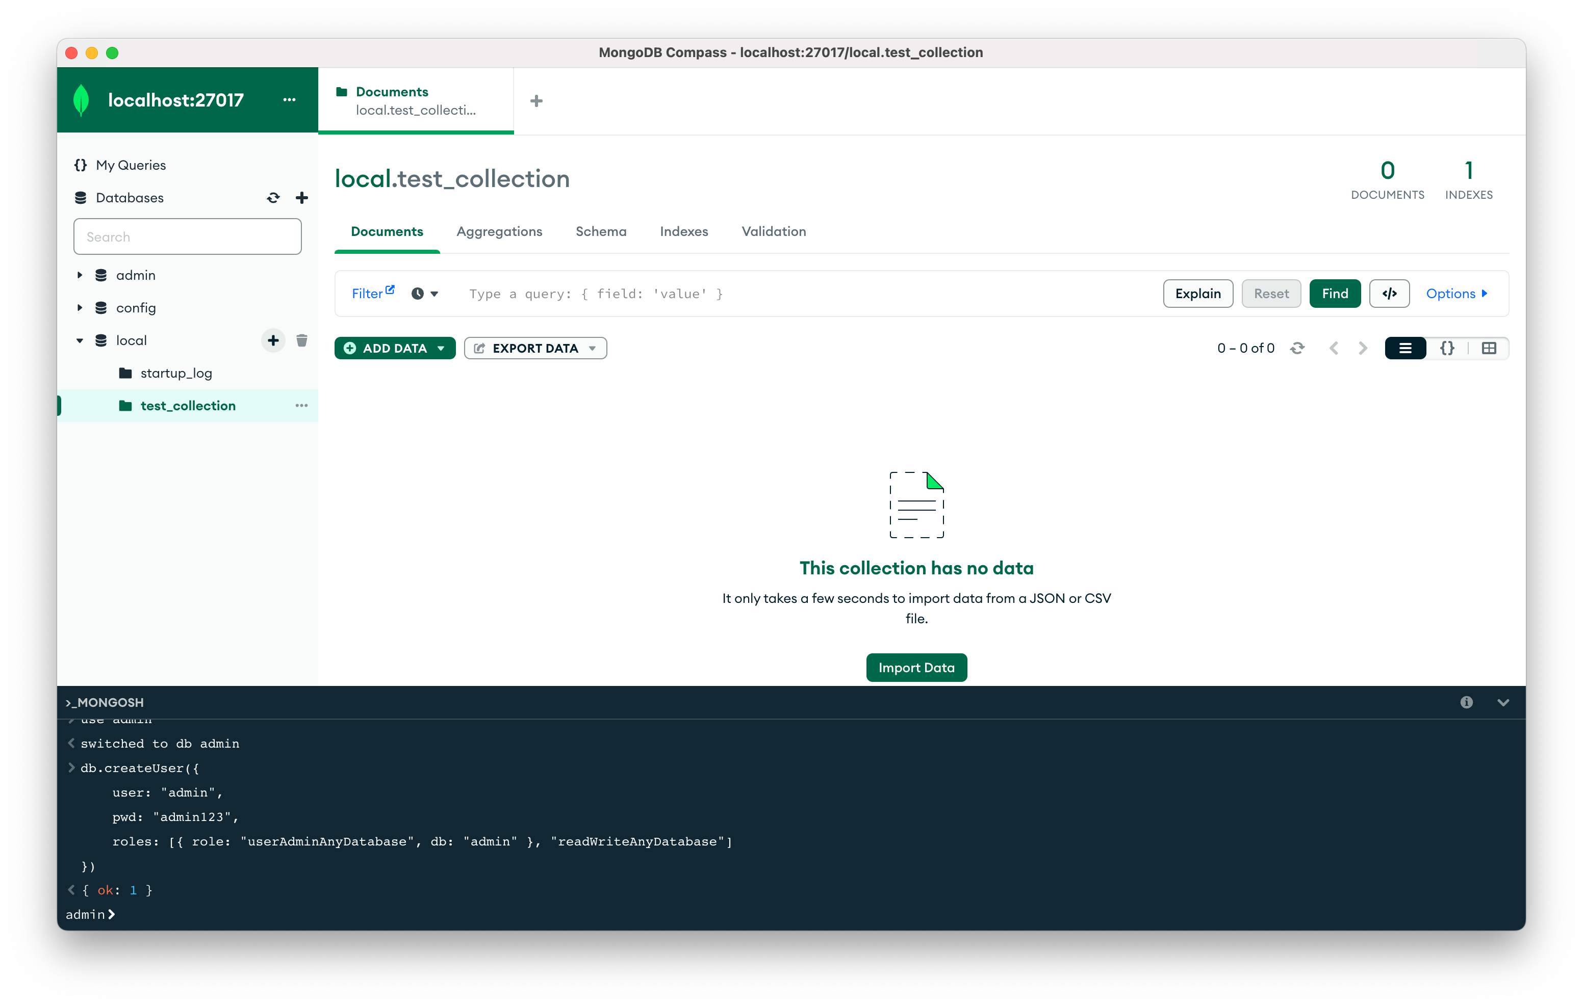Open the recent queries history dropdown
1583x1006 pixels.
click(x=425, y=294)
